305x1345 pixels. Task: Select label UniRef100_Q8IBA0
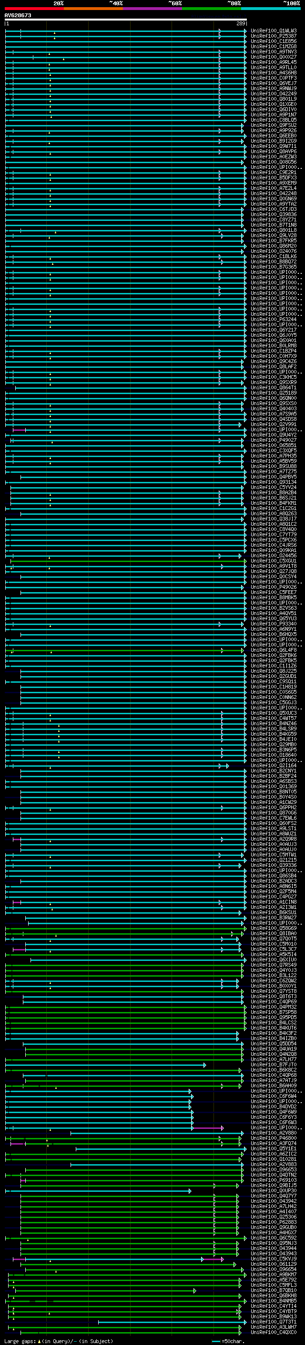pos(273,934)
